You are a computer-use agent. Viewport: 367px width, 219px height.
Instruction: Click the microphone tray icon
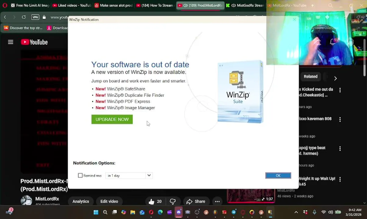click(x=314, y=212)
